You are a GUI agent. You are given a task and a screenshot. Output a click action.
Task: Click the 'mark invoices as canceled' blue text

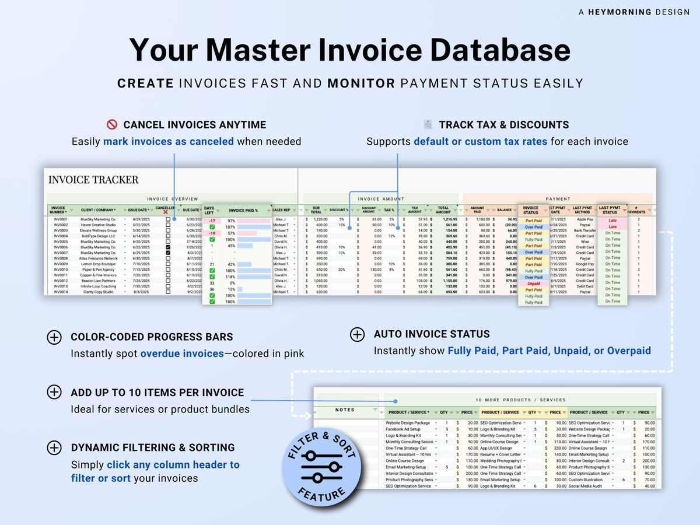(169, 141)
